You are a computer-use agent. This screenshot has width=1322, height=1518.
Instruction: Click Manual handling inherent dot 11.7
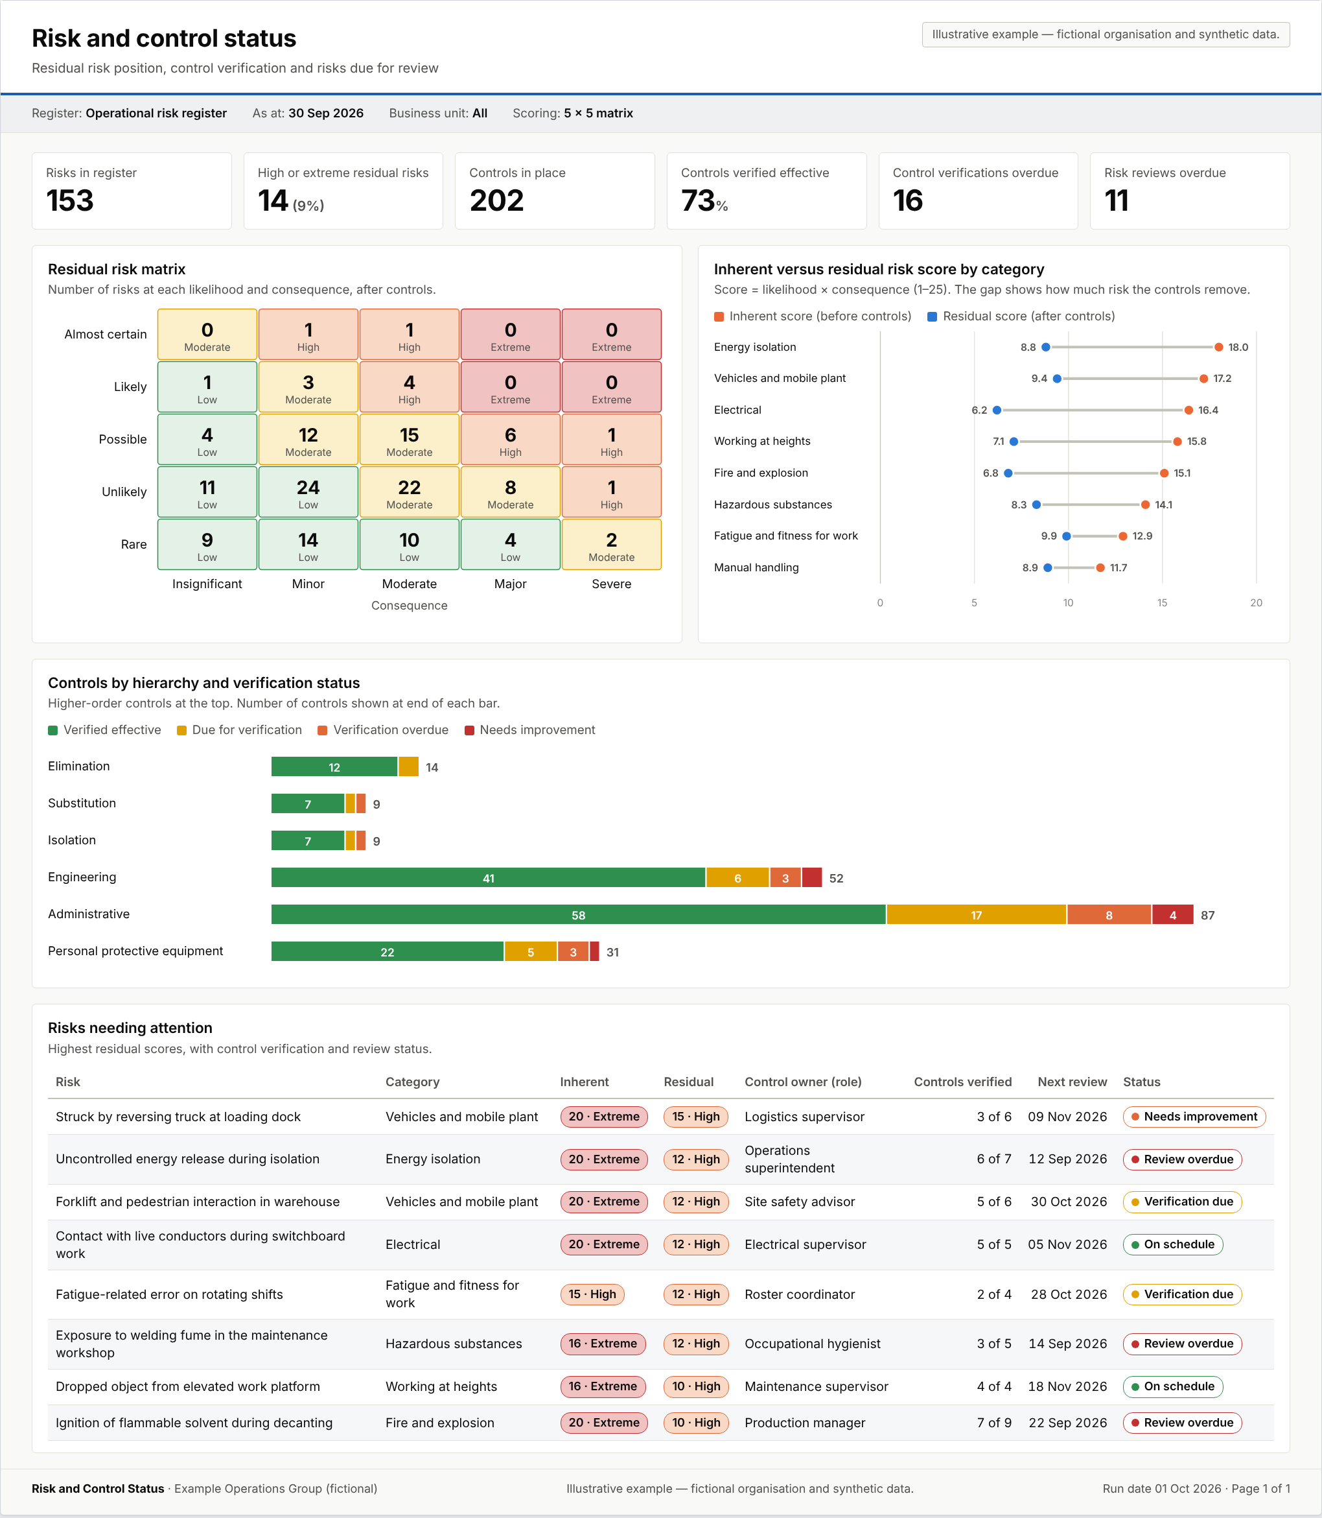[x=1100, y=568]
